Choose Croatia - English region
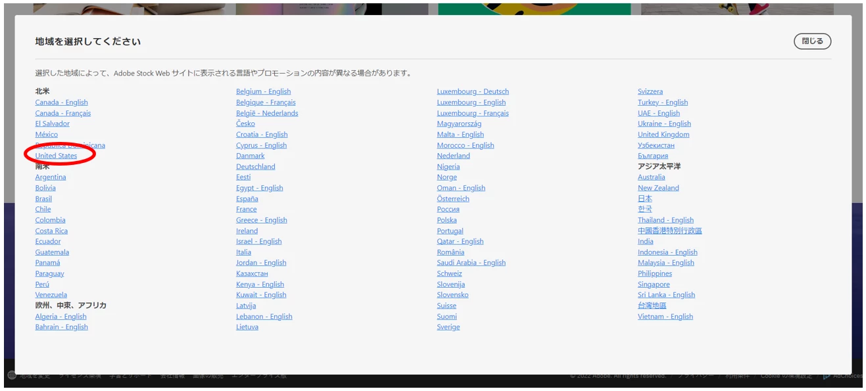Viewport: 866px width, 391px height. tap(262, 135)
